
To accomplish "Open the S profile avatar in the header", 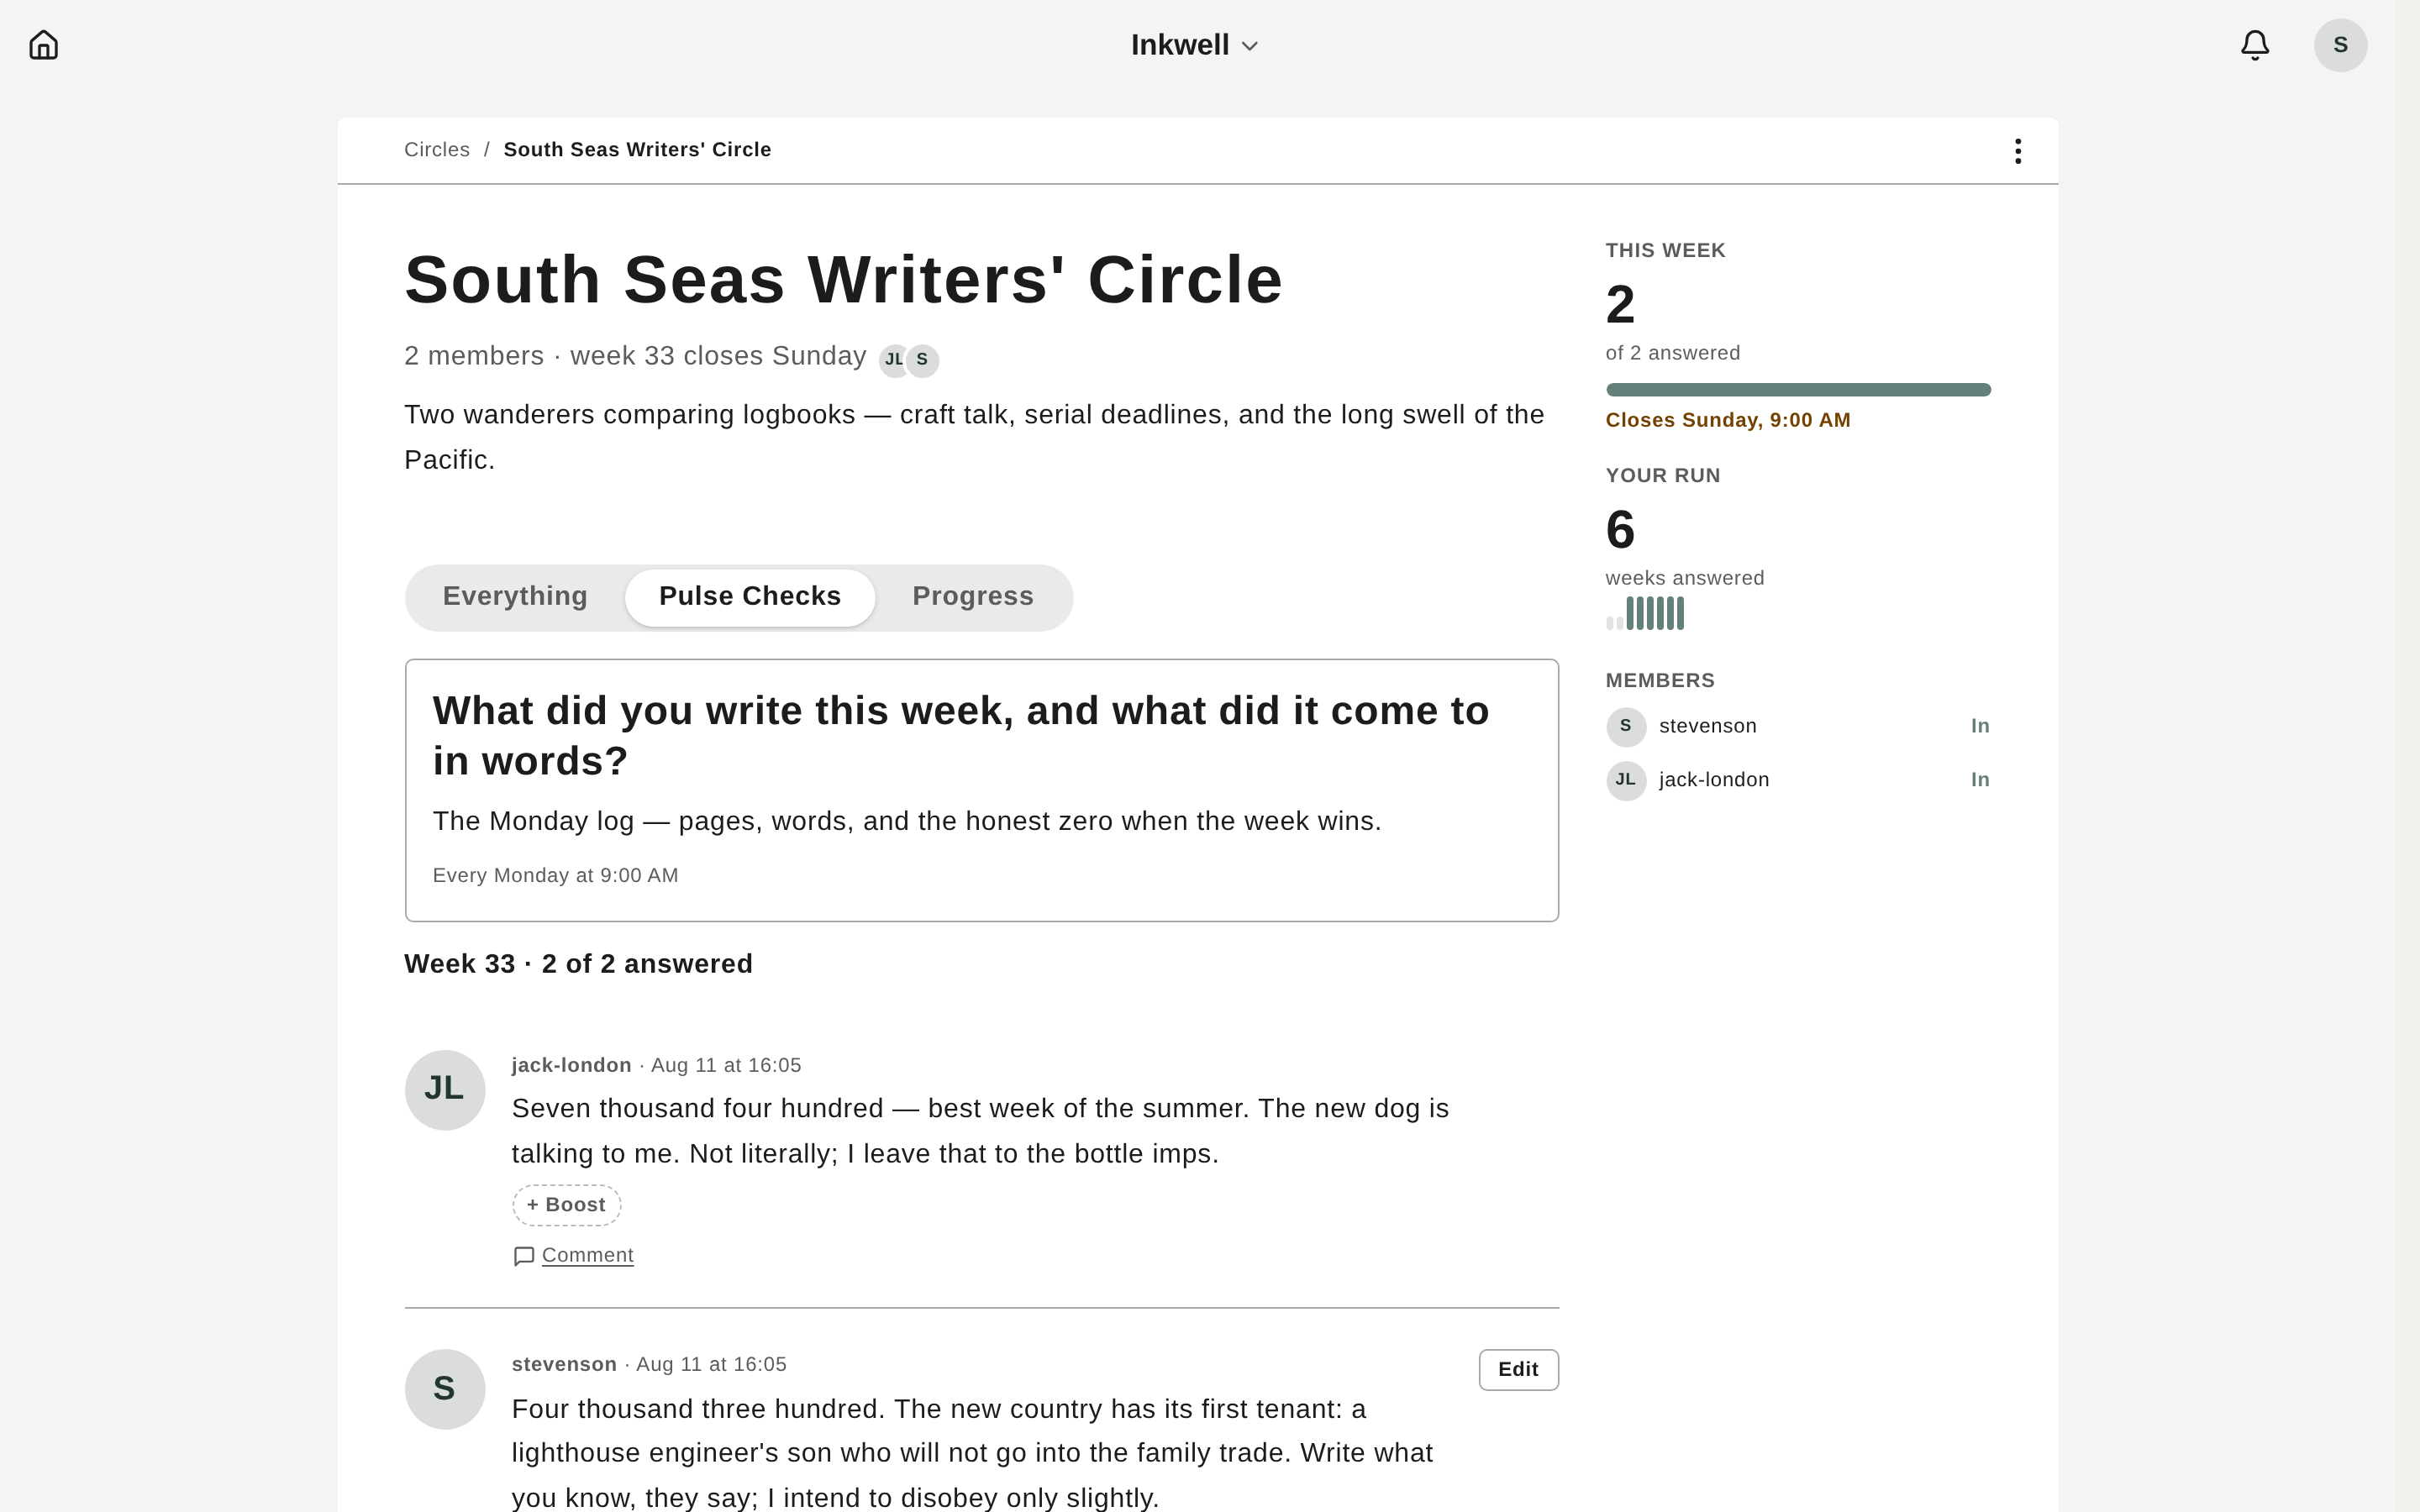I will pyautogui.click(x=2340, y=45).
